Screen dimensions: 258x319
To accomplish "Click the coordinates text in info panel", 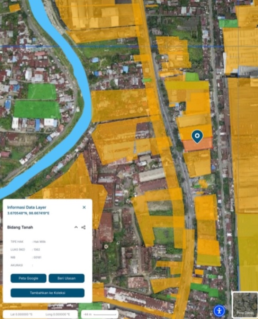I will coord(28,213).
